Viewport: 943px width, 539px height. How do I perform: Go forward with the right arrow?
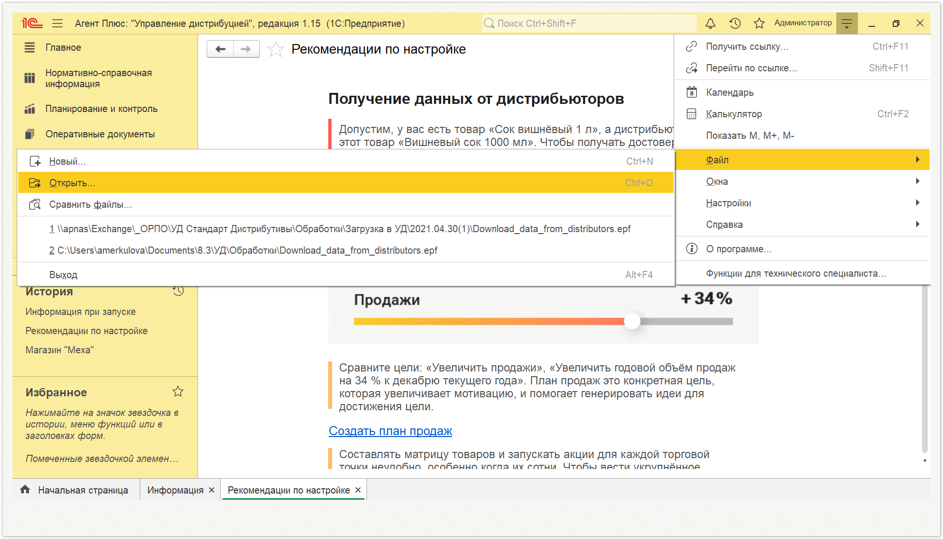tap(246, 49)
